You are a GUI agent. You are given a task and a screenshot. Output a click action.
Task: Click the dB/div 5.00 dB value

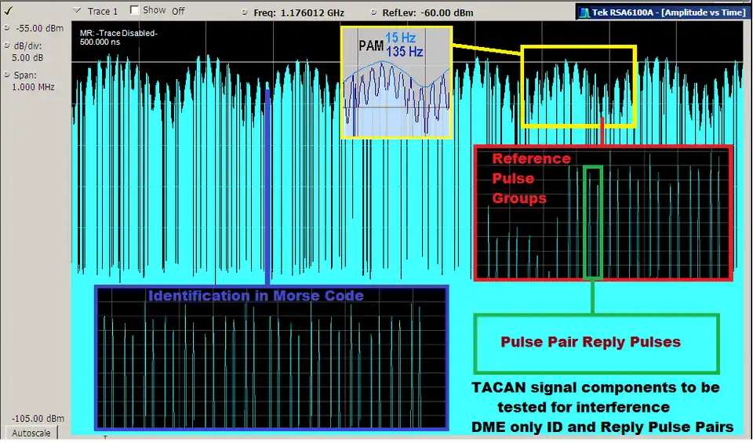pos(27,57)
